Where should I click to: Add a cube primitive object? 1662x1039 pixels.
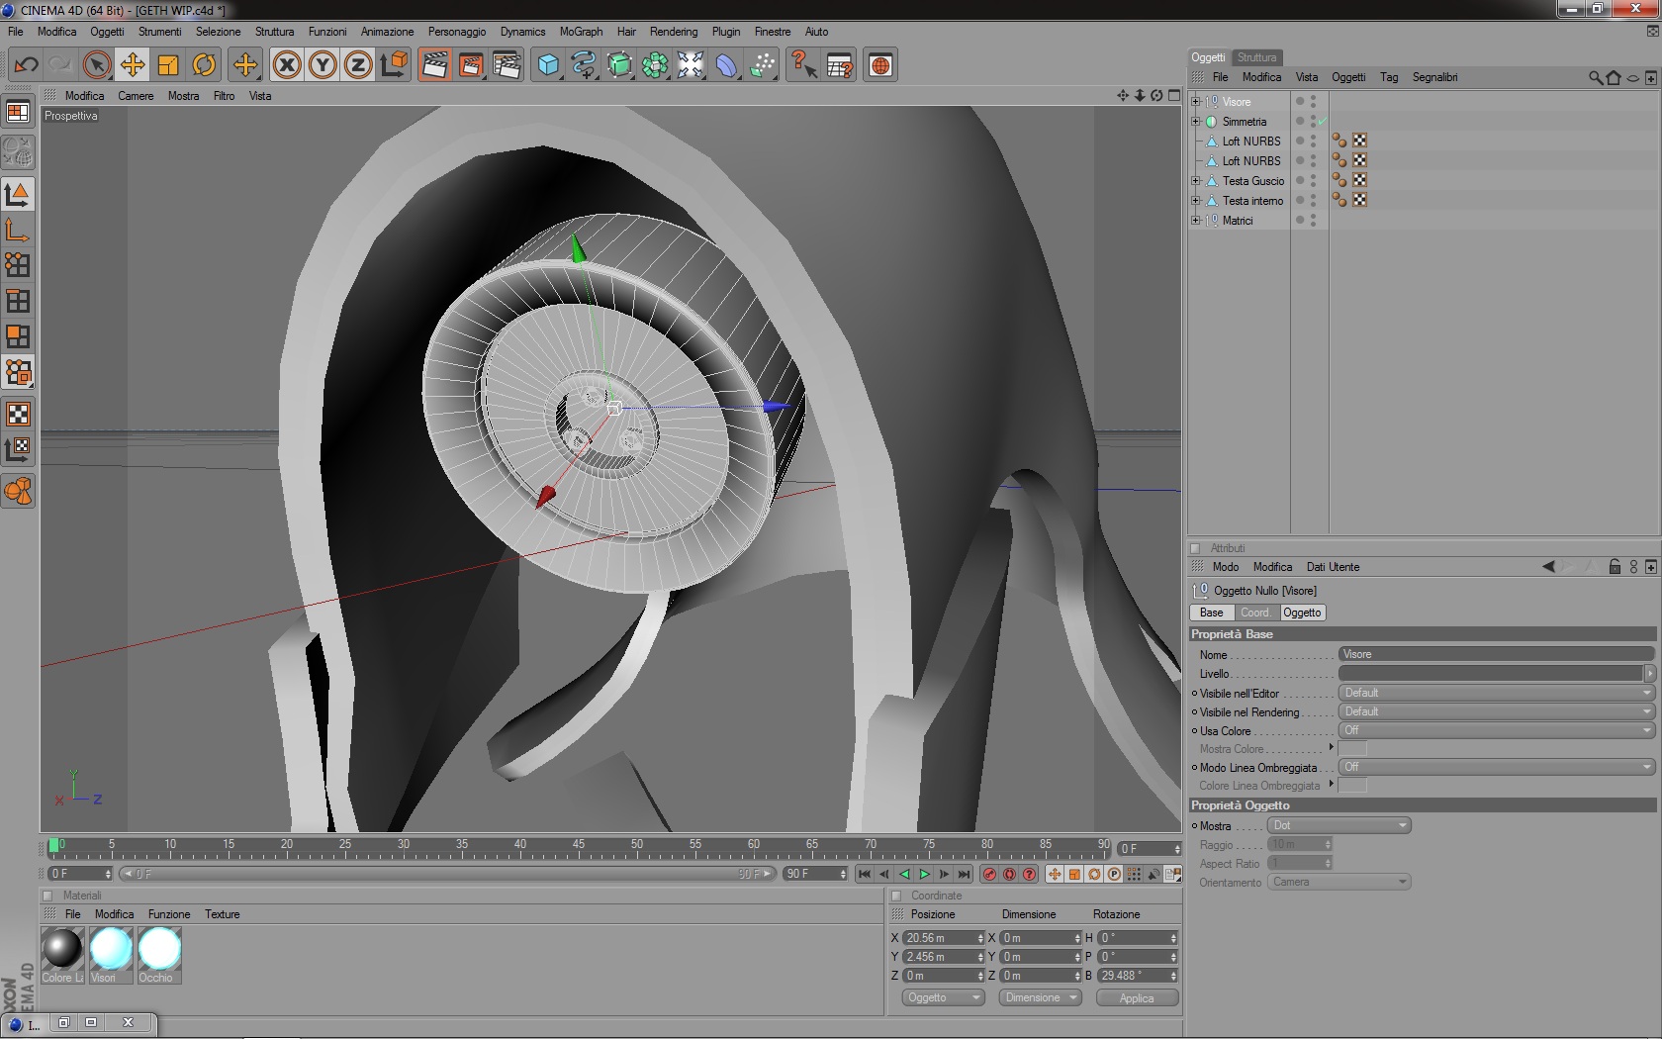point(548,65)
